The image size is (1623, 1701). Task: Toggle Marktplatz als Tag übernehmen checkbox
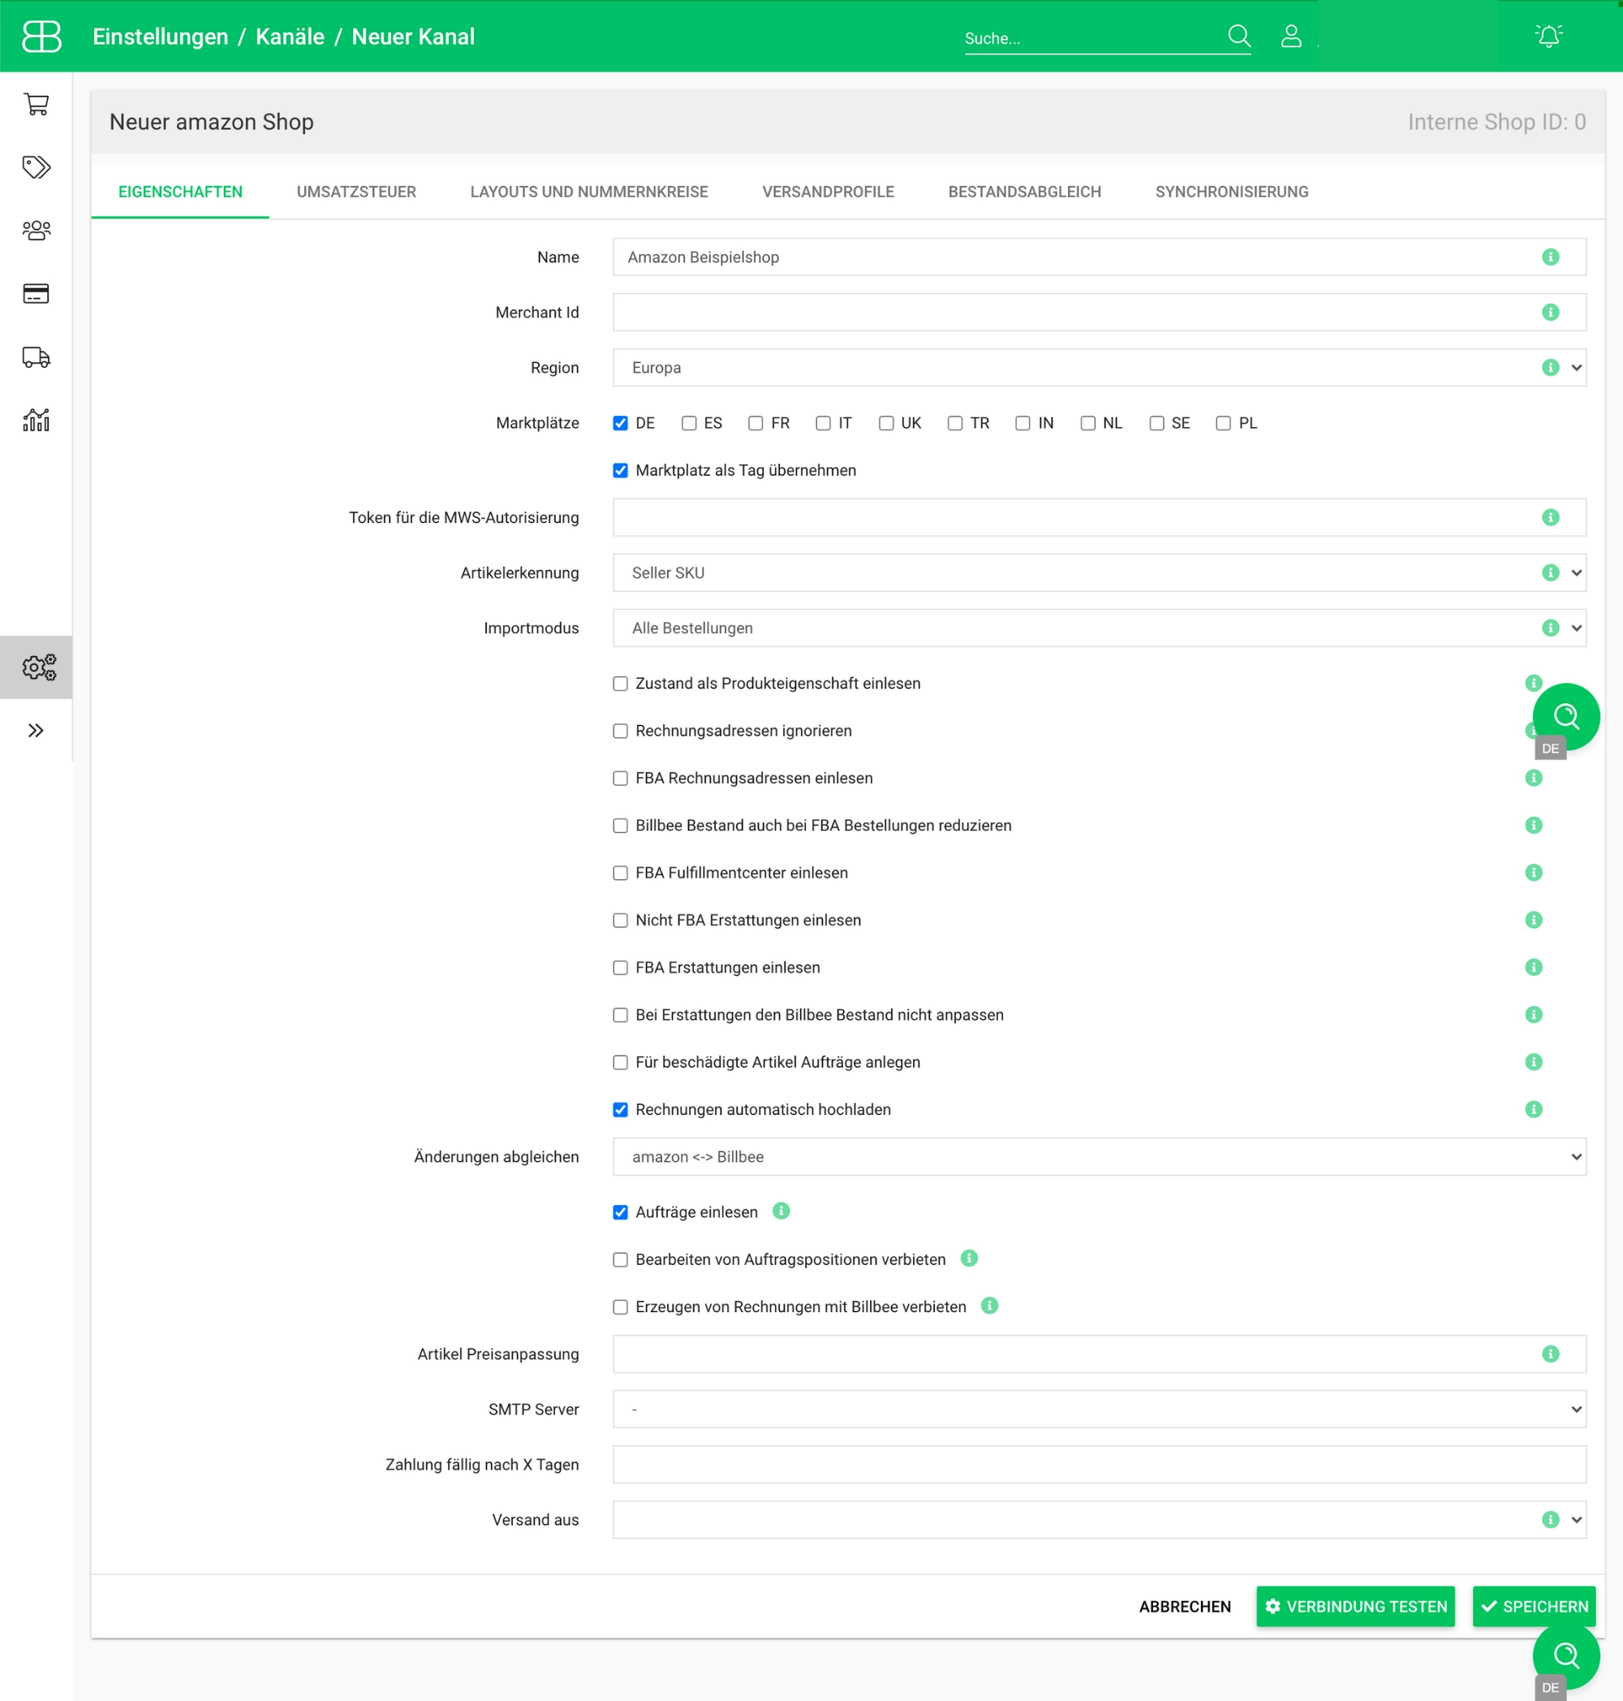coord(620,471)
